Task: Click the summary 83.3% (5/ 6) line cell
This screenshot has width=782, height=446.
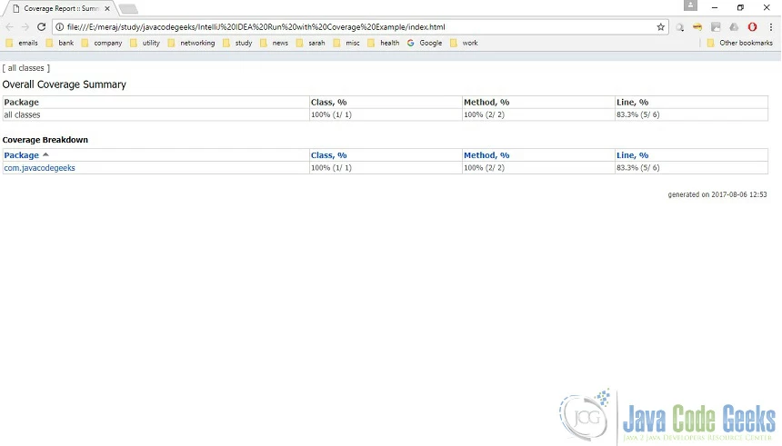Action: coord(691,114)
